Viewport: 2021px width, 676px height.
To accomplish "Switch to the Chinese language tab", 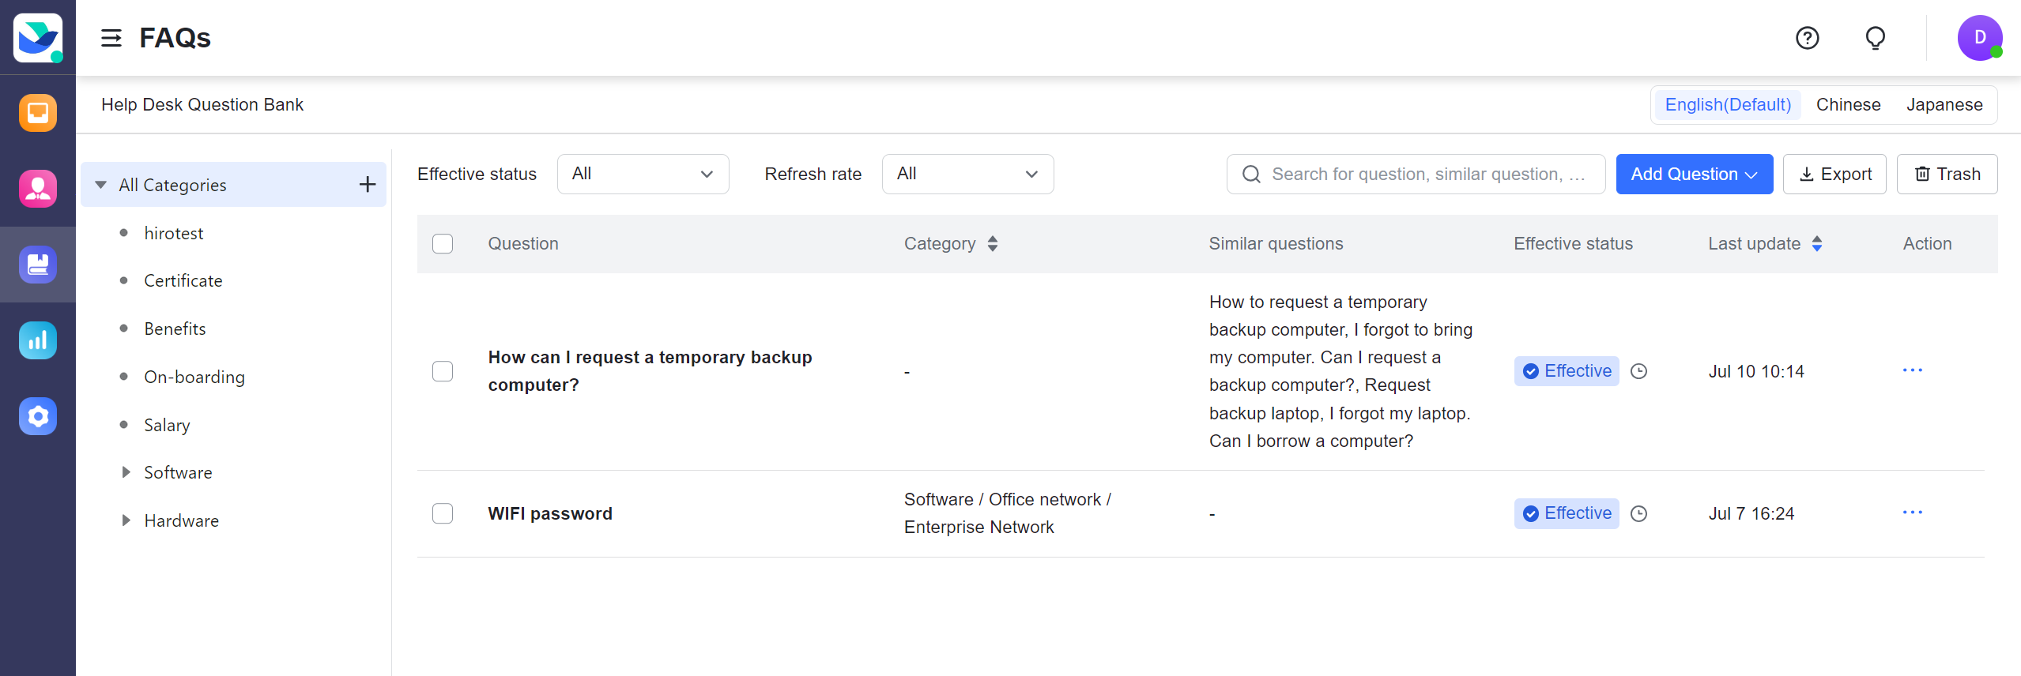I will pos(1848,105).
